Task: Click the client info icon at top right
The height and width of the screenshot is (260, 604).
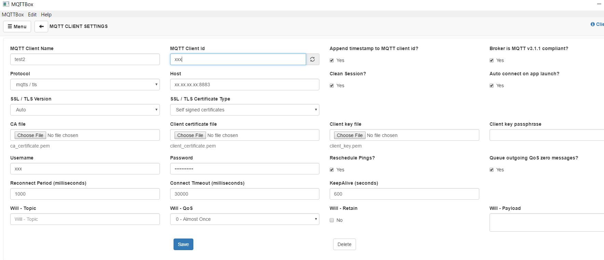Action: (592, 24)
